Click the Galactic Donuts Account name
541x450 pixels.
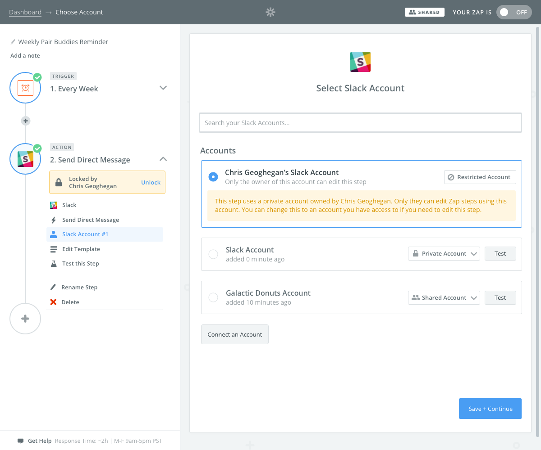(268, 293)
